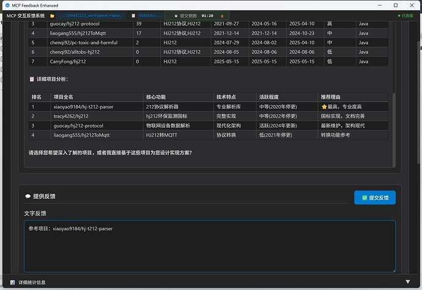The image size is (422, 290).
Task: Open the IntelliJ workspace path link
Action: pos(90,16)
